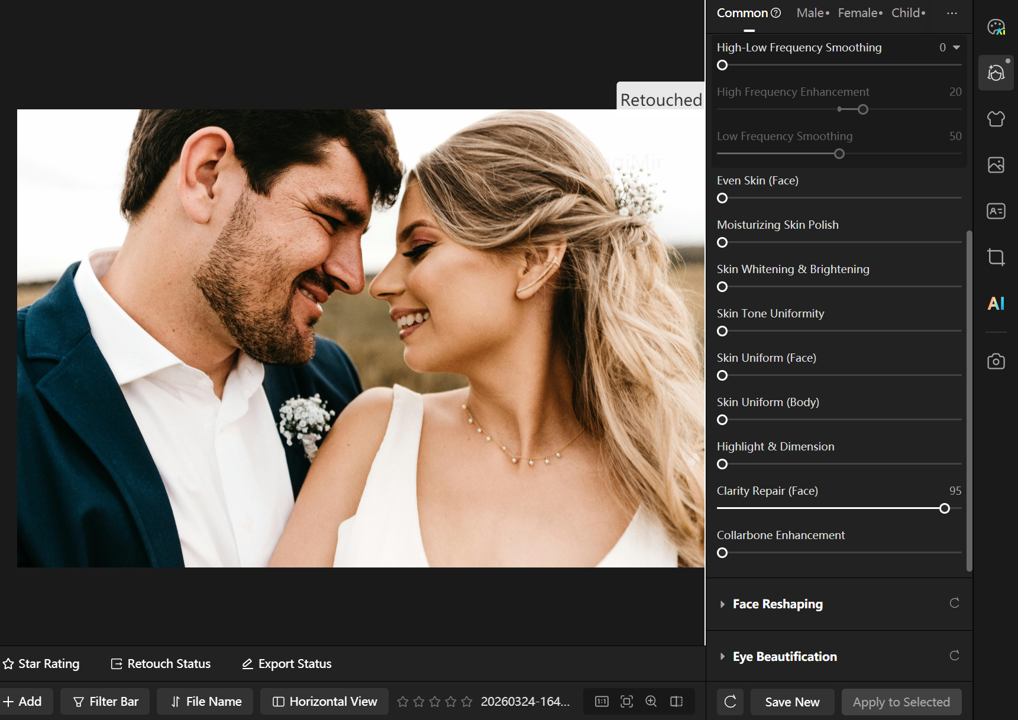Image resolution: width=1018 pixels, height=720 pixels.
Task: Select the portrait face retouch icon
Action: coord(996,73)
